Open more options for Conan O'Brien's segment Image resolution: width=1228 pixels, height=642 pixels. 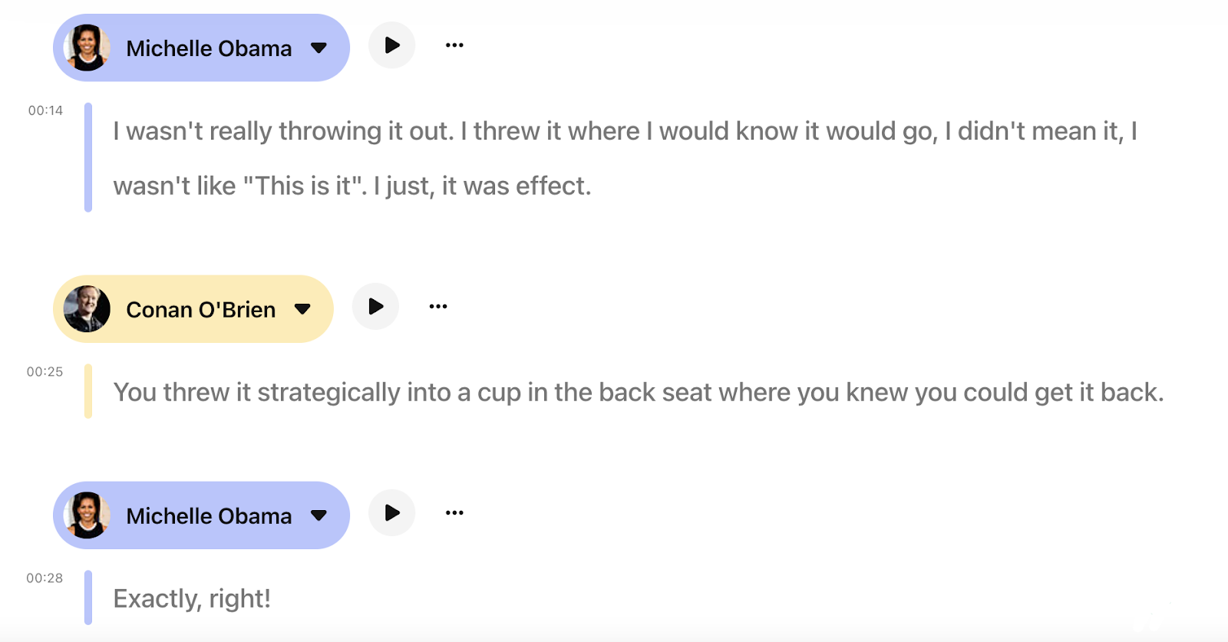tap(438, 307)
